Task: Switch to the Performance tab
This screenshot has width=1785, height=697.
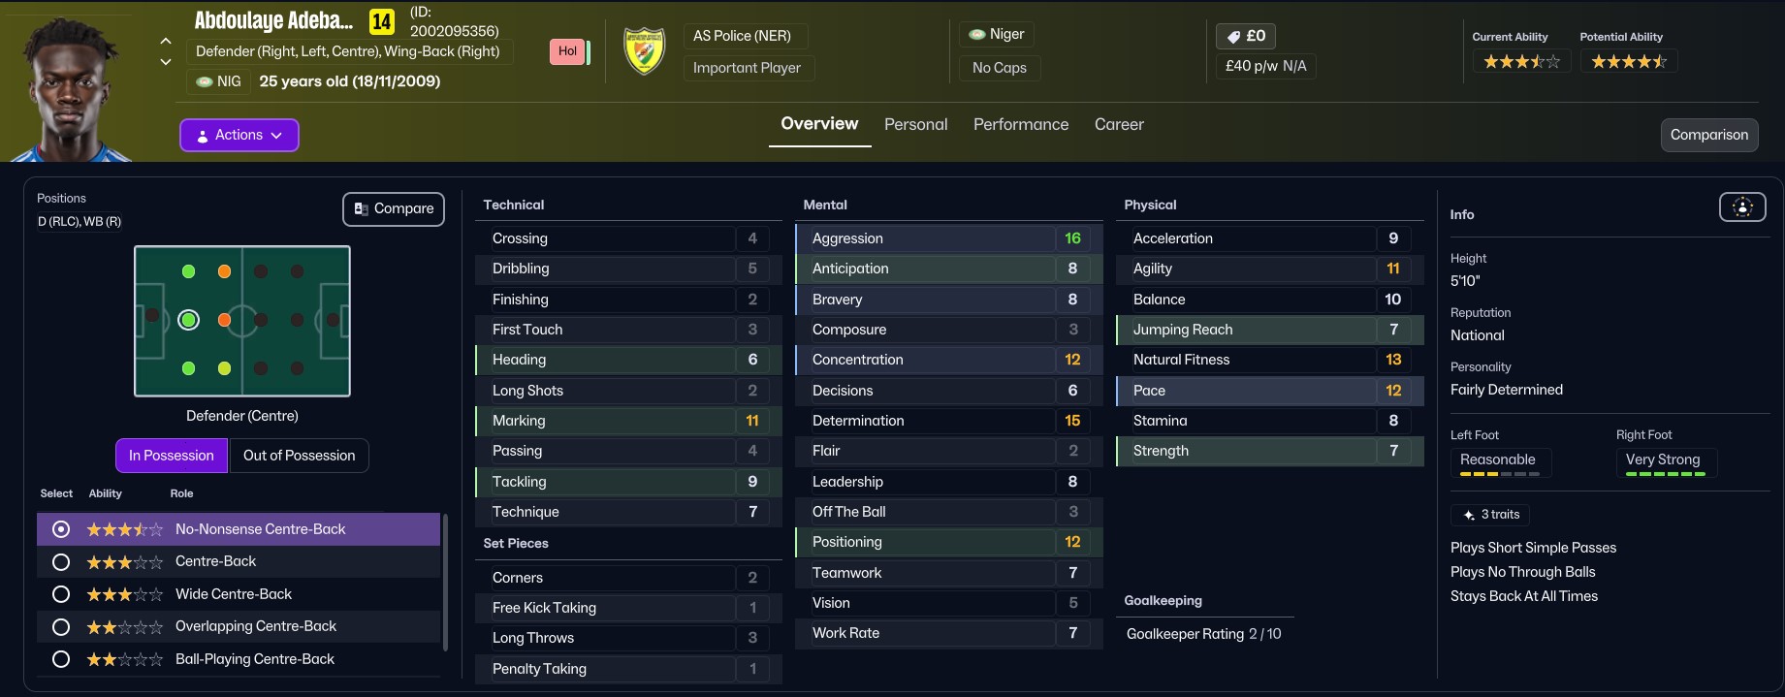Action: click(1021, 124)
